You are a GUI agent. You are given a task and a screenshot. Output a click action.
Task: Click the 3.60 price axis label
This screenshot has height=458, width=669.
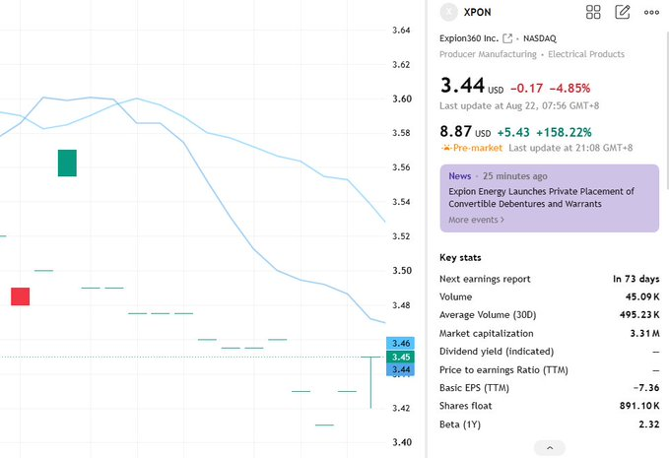[401, 98]
